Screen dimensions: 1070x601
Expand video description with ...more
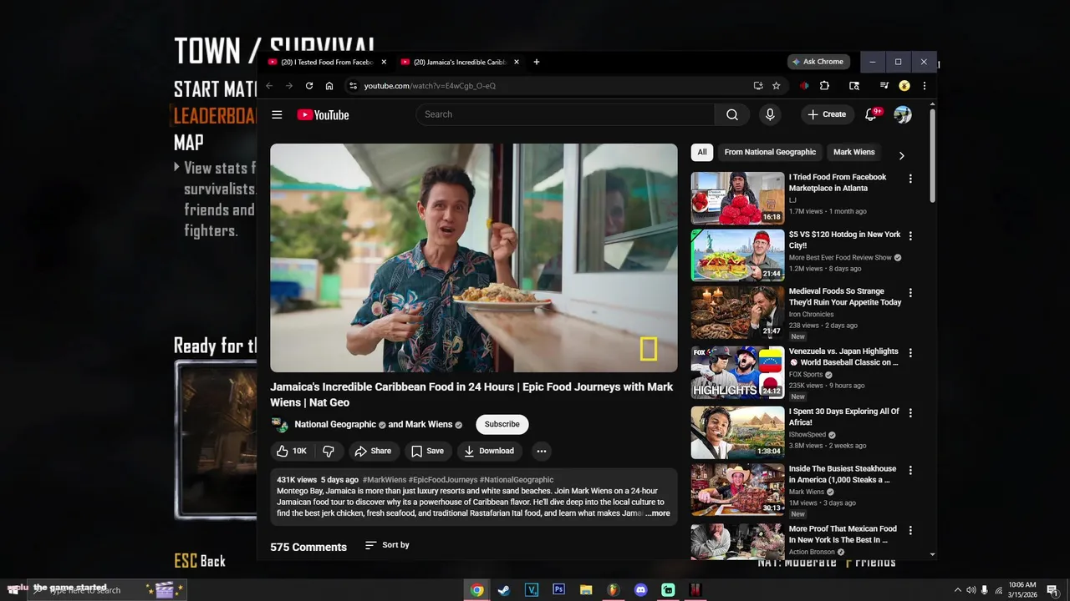pyautogui.click(x=657, y=513)
